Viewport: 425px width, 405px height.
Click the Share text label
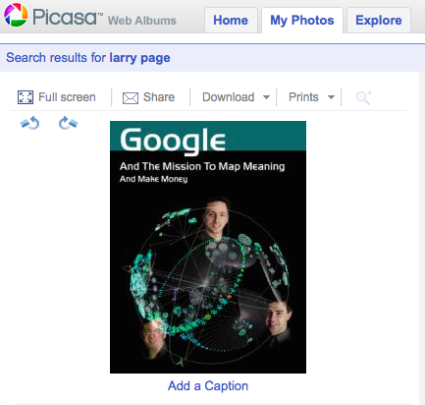(x=159, y=97)
